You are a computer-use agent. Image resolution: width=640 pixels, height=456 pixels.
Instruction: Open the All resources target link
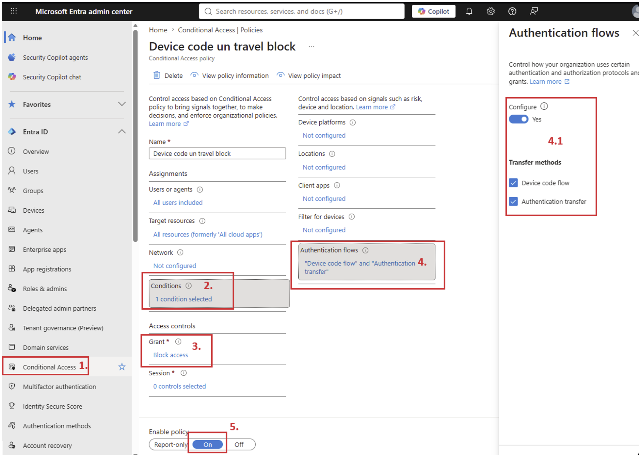(208, 235)
